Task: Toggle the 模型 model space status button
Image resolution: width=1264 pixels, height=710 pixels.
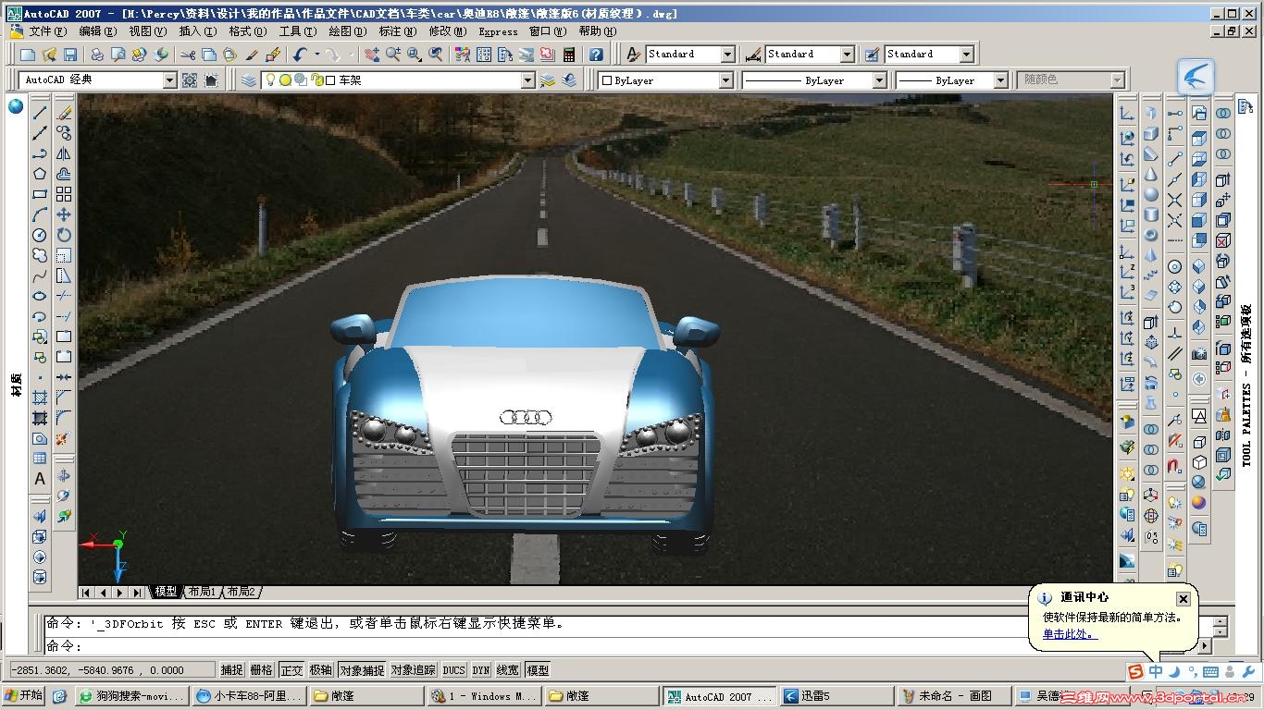Action: click(x=538, y=670)
